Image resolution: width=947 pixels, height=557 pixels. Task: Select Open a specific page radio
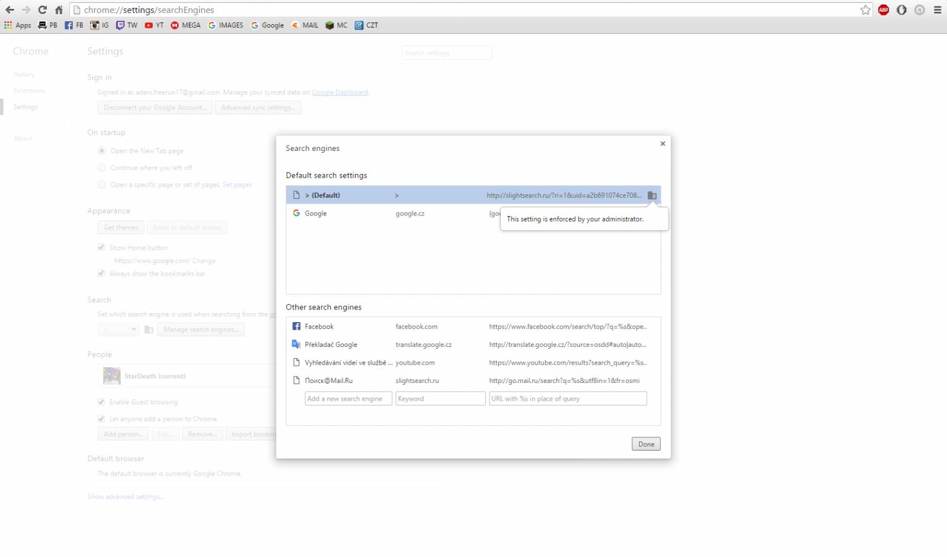pyautogui.click(x=102, y=185)
